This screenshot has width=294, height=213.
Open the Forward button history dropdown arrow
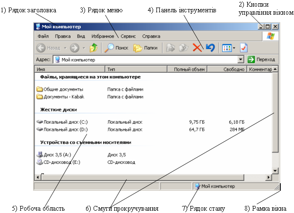(x=84, y=48)
